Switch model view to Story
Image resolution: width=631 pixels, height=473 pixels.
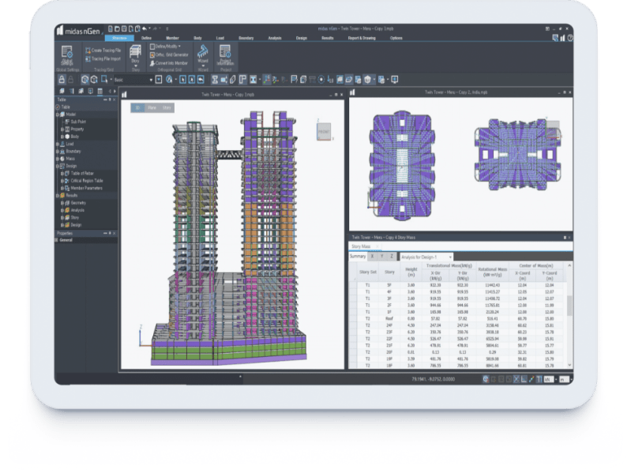(167, 108)
